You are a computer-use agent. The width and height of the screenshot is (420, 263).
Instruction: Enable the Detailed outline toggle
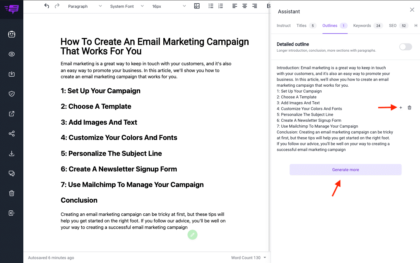click(405, 47)
